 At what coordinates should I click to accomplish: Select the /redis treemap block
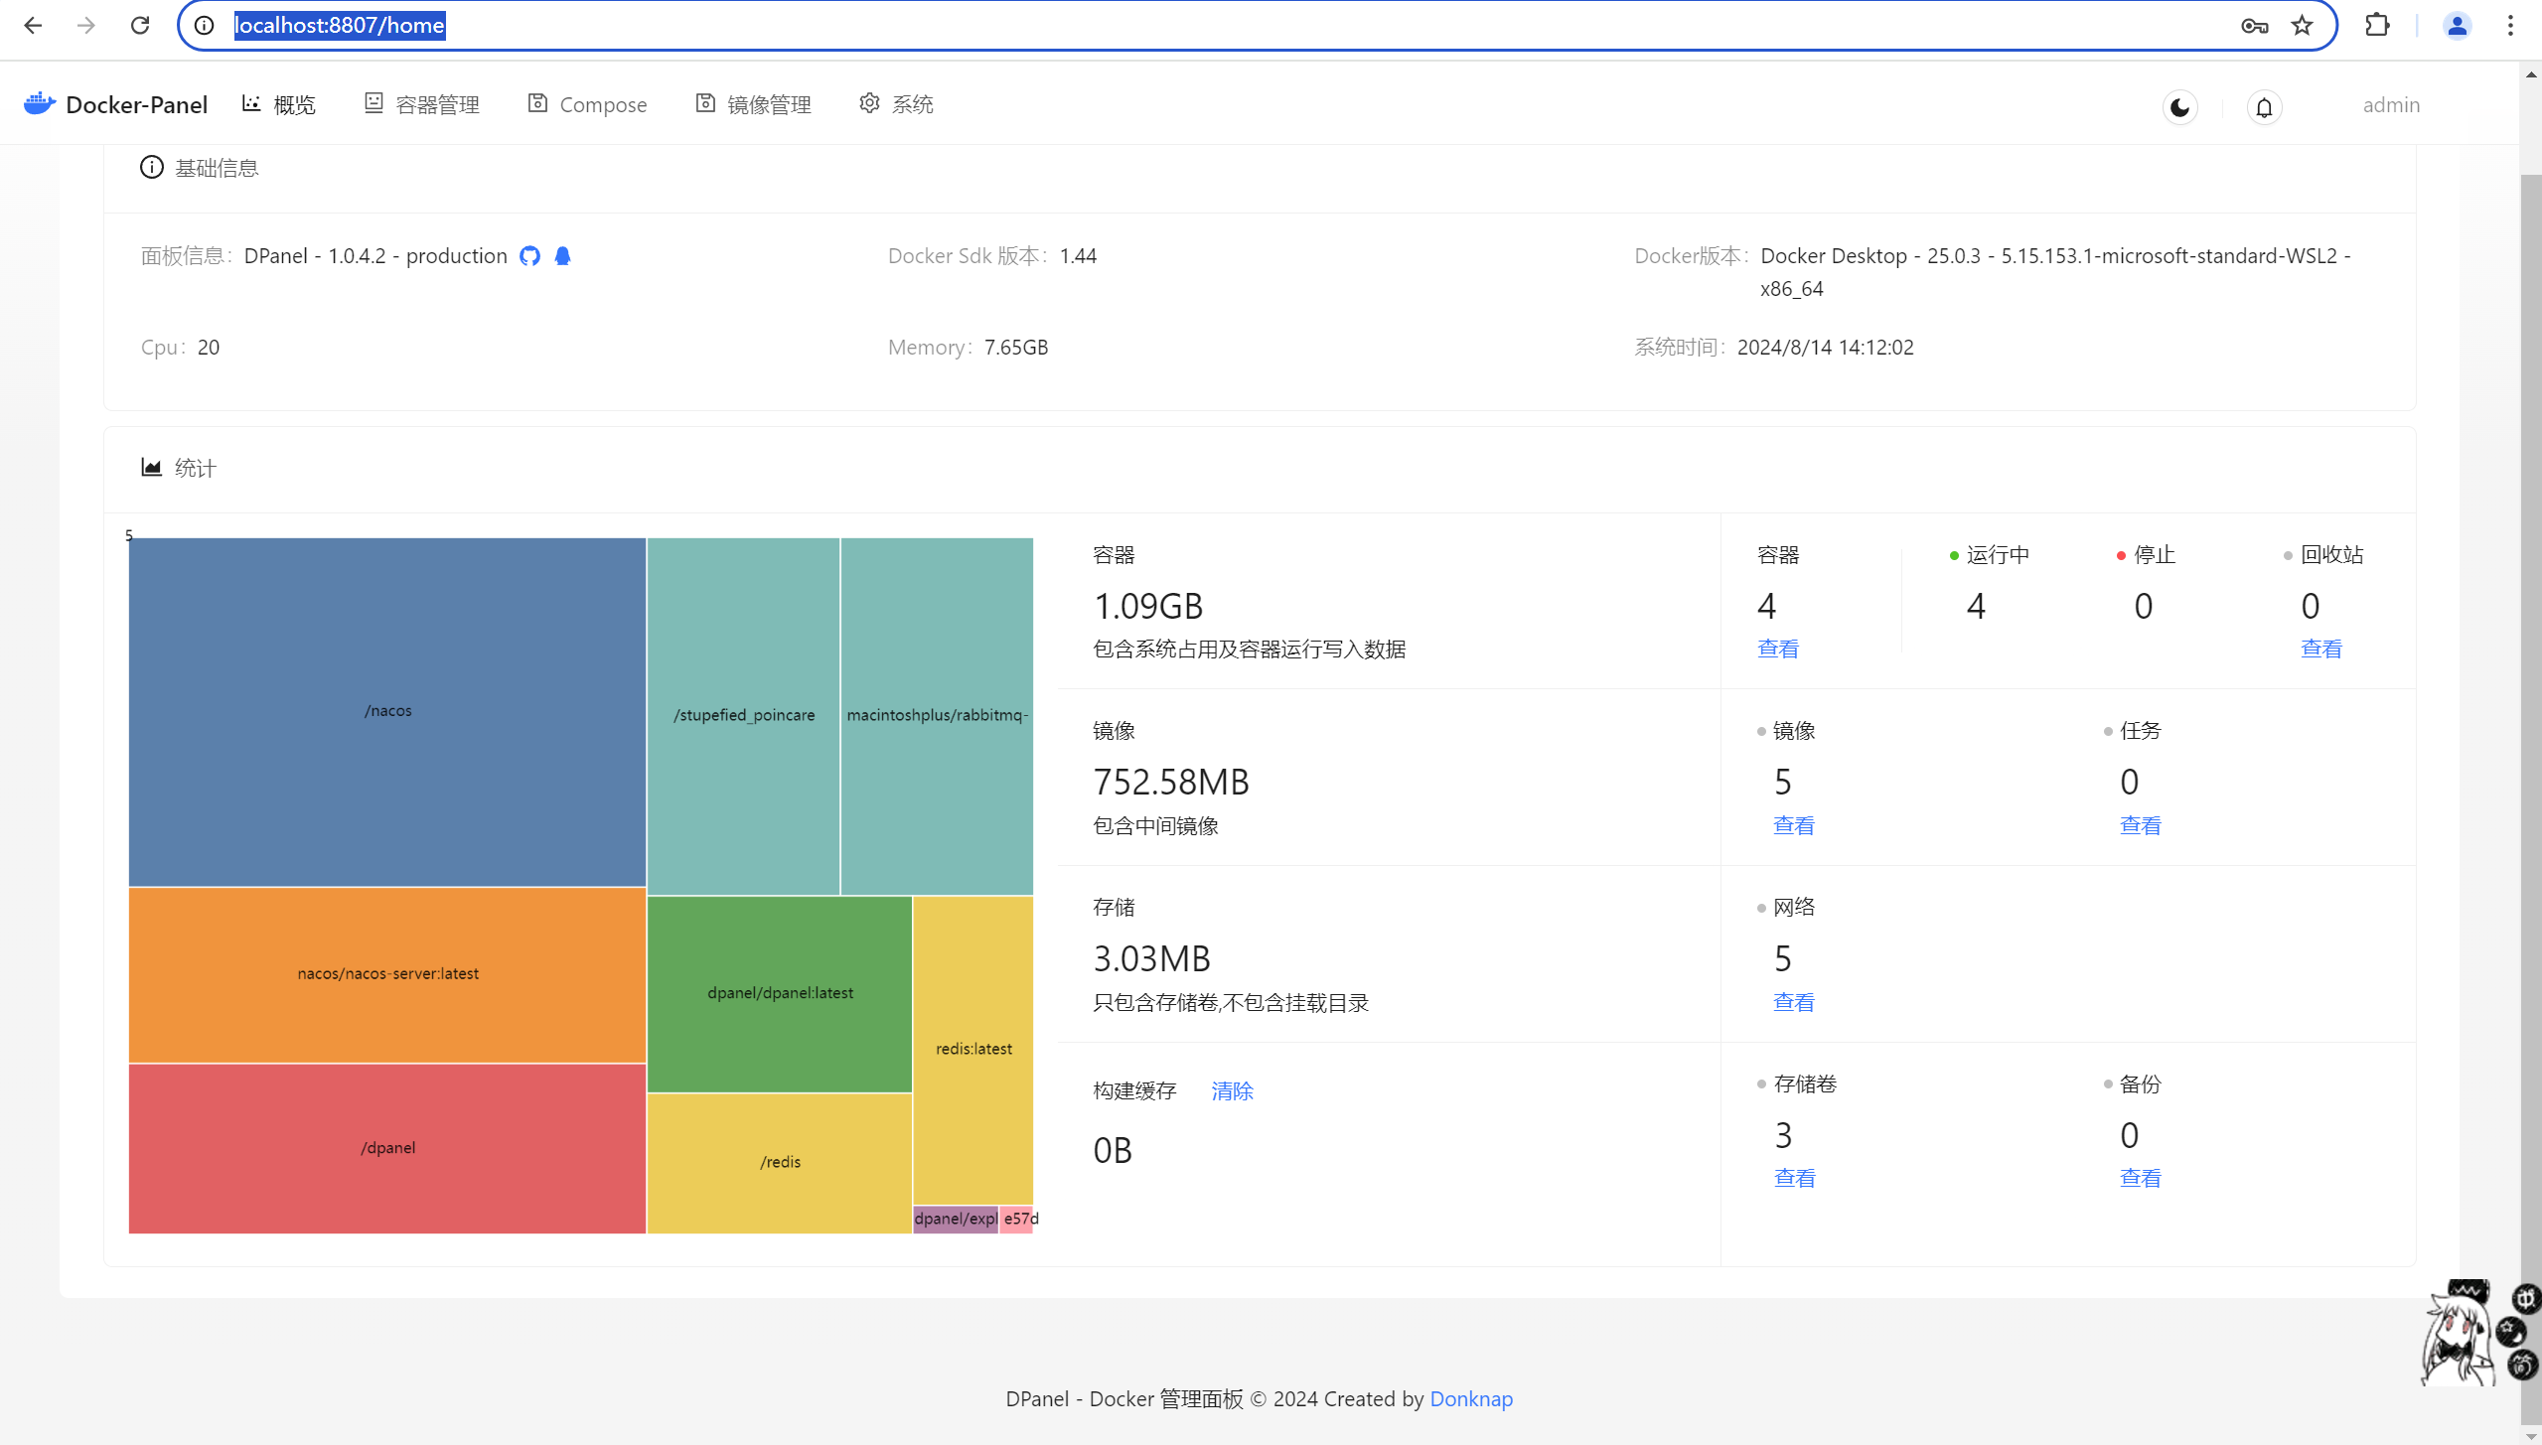point(780,1163)
